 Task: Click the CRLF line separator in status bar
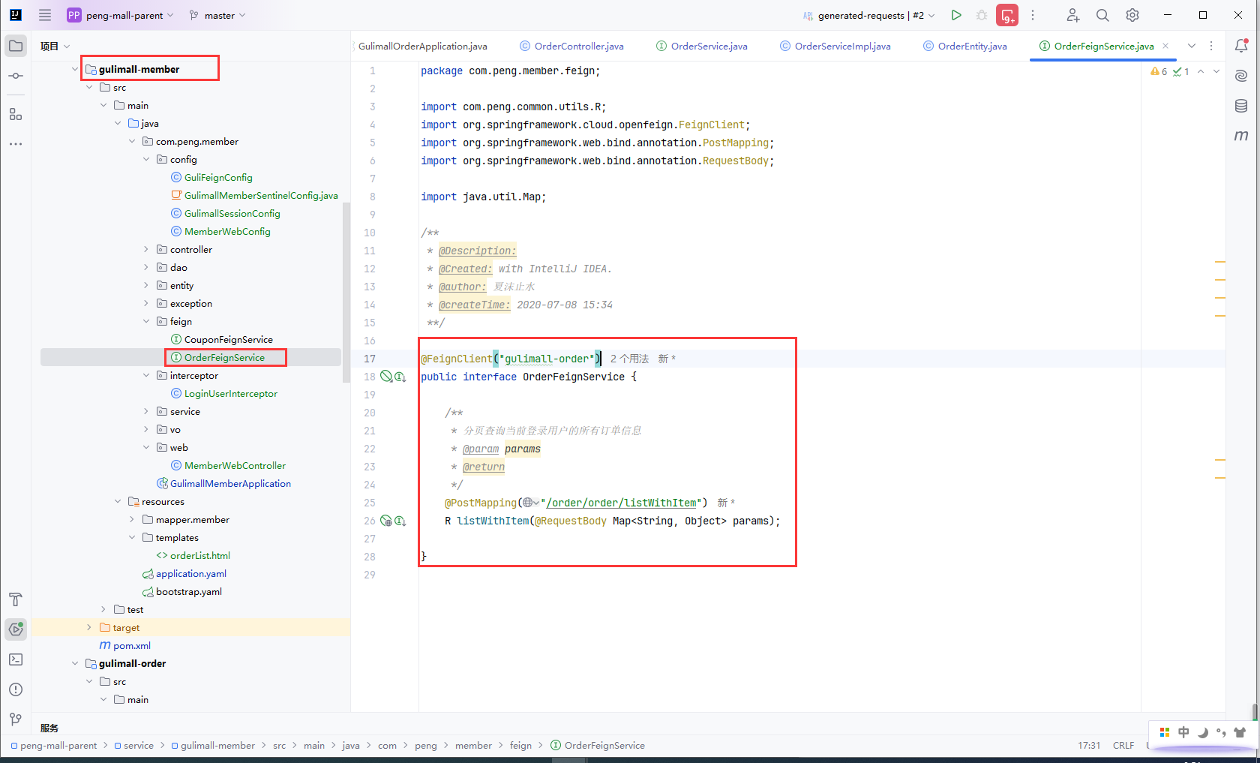(1123, 745)
